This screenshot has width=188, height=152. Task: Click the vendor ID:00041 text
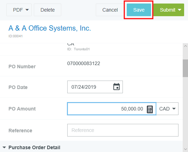15,36
